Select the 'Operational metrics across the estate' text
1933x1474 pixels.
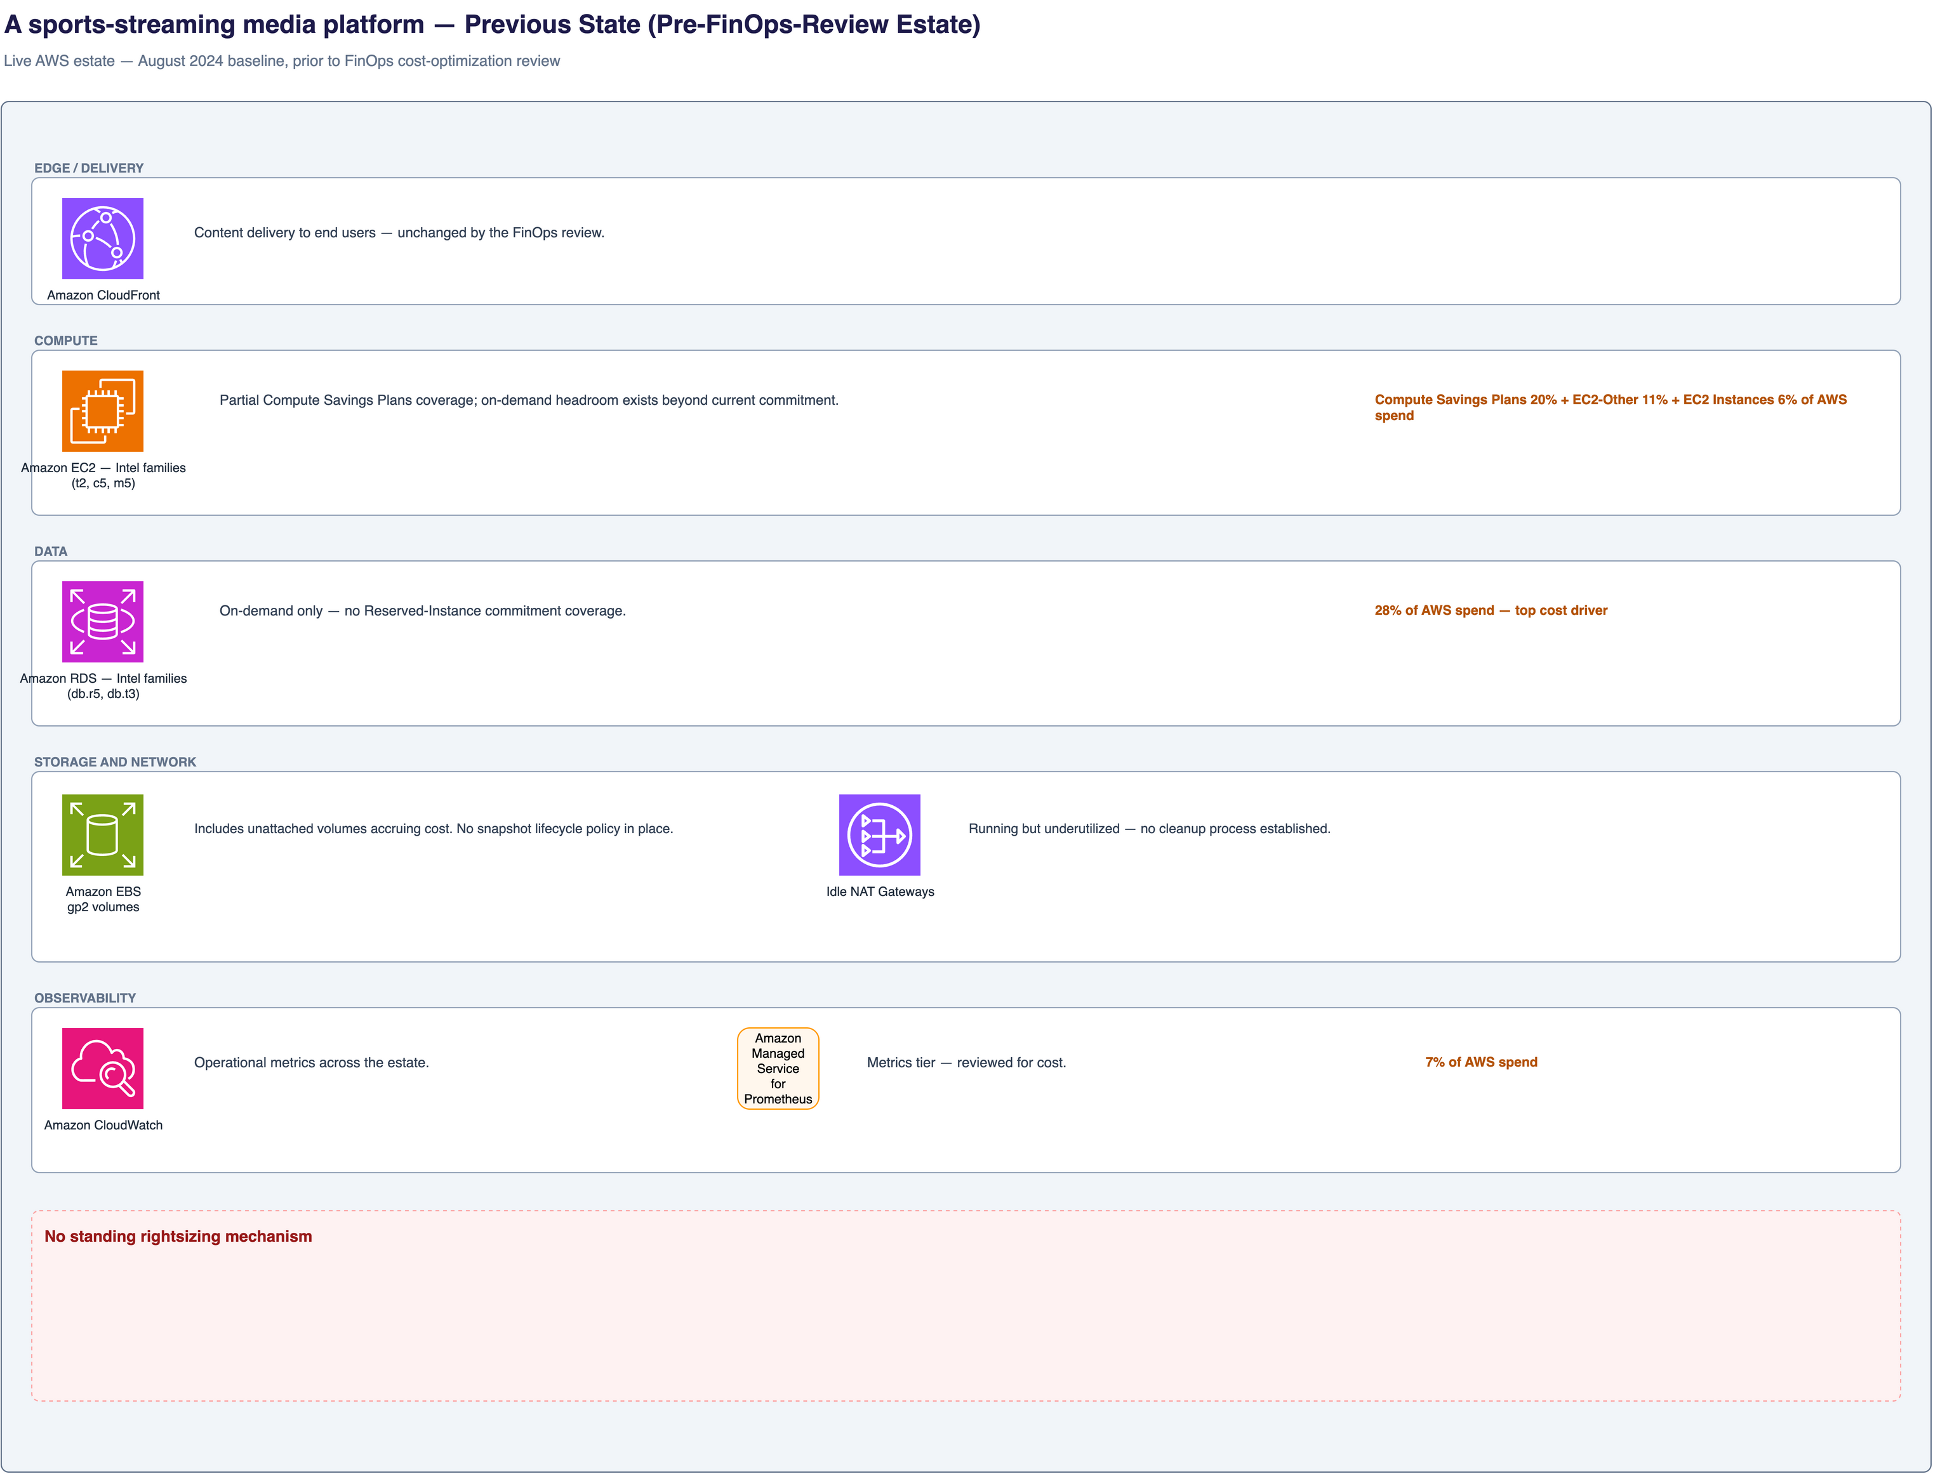312,1062
